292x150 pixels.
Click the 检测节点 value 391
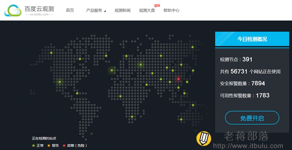(x=247, y=59)
